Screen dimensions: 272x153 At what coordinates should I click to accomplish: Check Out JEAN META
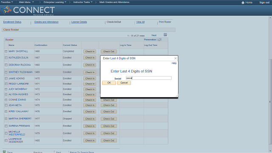coord(109,105)
